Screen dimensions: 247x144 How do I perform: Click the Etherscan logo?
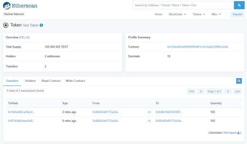click(x=20, y=6)
